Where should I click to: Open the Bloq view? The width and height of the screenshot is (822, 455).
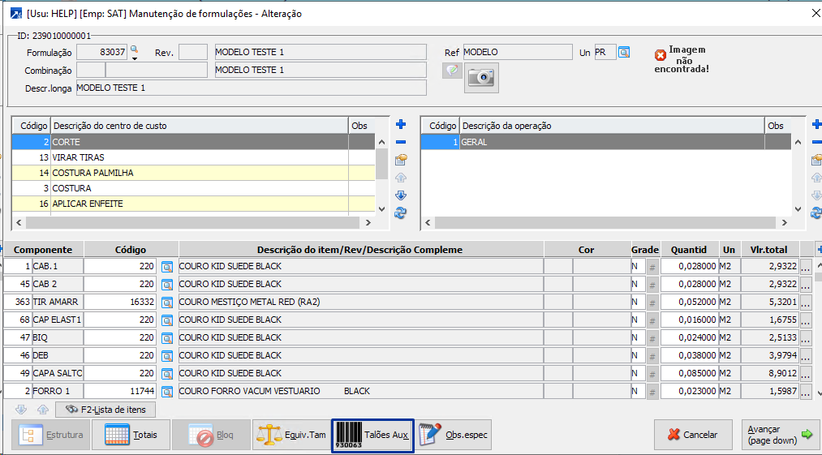[x=211, y=435]
